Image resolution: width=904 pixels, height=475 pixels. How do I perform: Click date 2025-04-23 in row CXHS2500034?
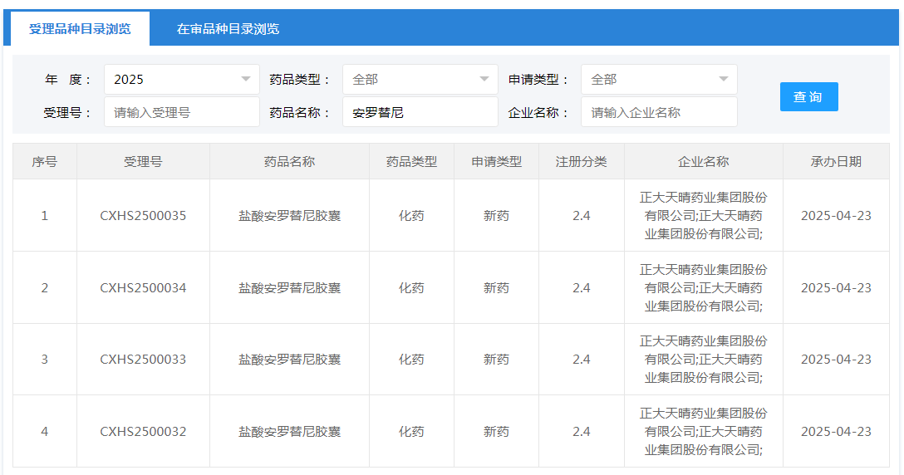(836, 287)
